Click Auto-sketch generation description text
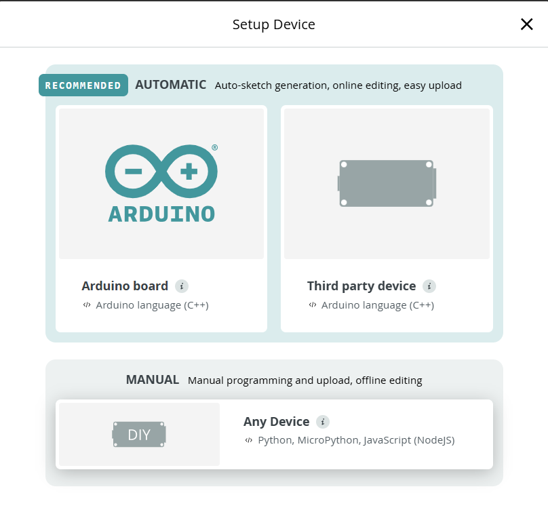This screenshot has height=510, width=548. 338,85
